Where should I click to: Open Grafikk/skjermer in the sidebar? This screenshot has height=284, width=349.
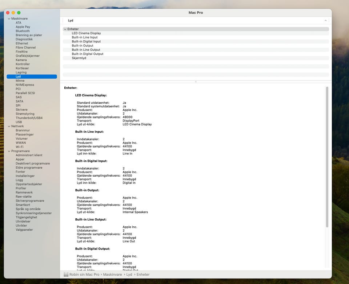point(28,56)
